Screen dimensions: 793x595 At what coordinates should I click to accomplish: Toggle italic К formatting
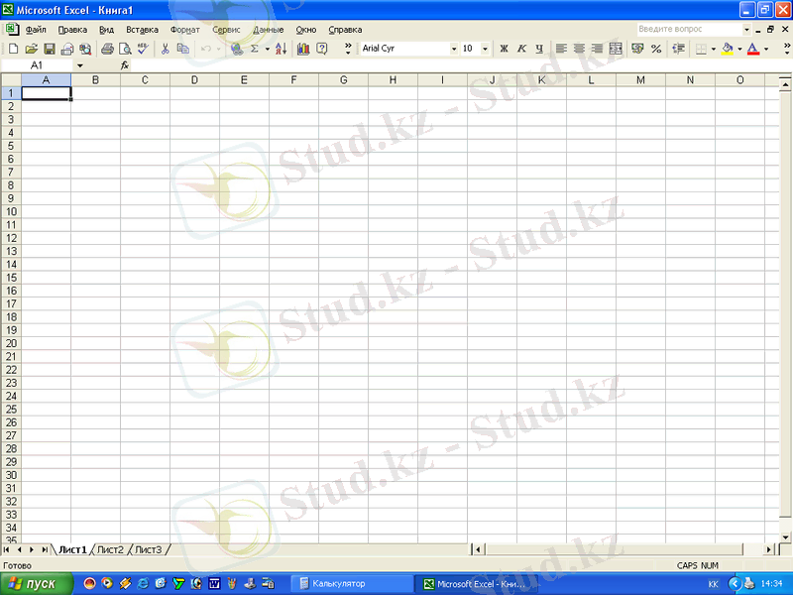[x=521, y=49]
